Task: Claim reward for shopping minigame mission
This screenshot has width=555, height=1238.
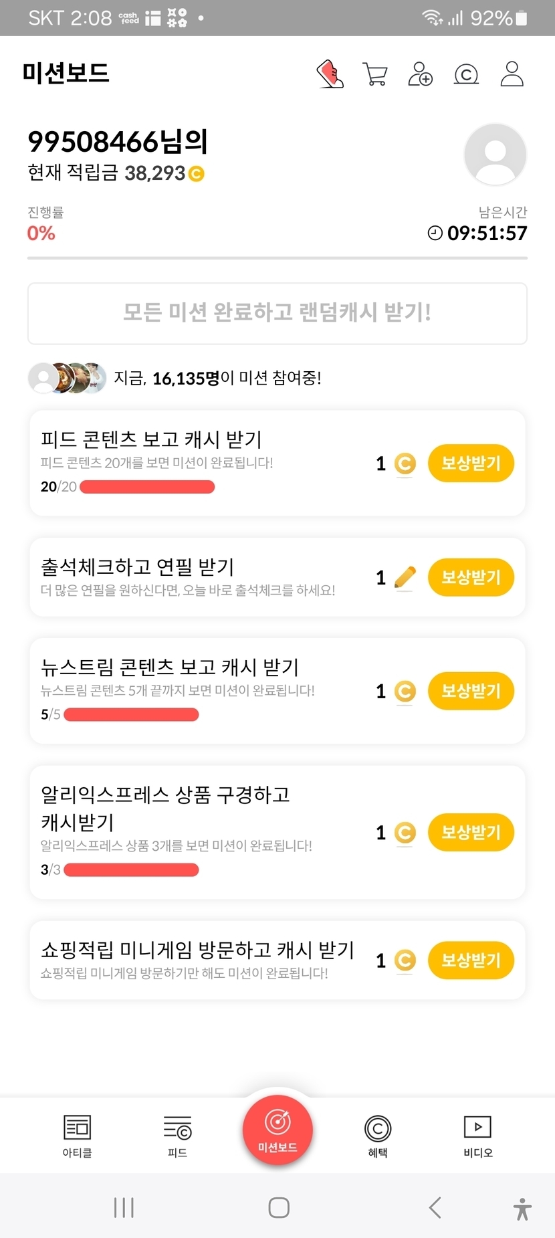Action: [471, 960]
